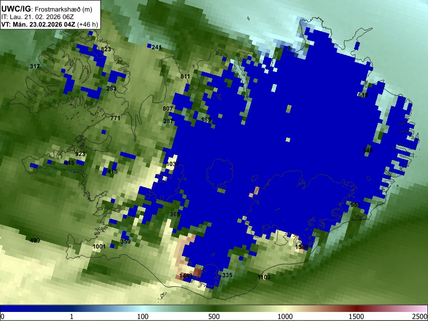Click the map value 445
The width and height of the screenshot is (428, 321).
[x=69, y=163]
